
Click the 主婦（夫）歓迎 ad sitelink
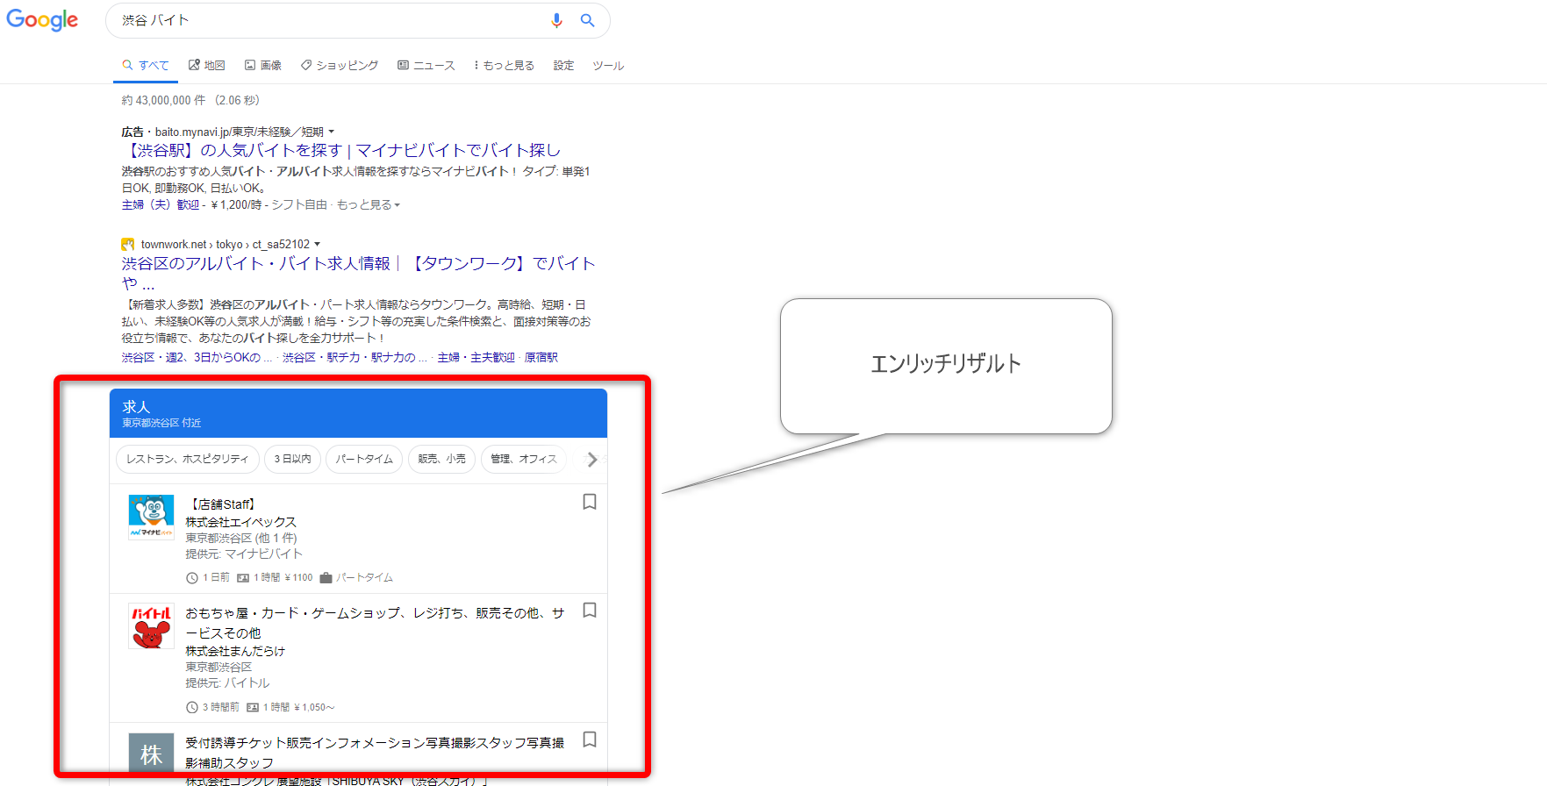click(161, 204)
